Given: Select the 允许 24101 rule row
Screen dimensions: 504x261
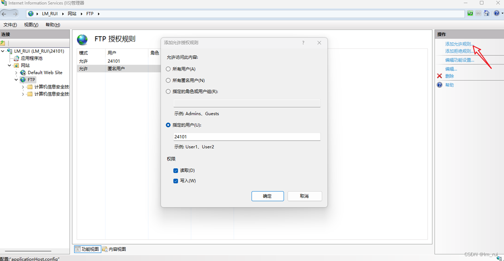Looking at the screenshot, I should (119, 61).
